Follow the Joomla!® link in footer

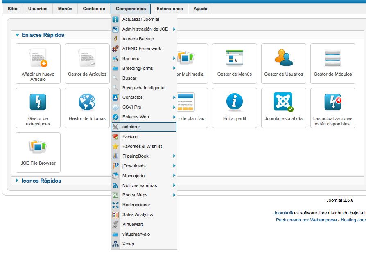click(283, 213)
